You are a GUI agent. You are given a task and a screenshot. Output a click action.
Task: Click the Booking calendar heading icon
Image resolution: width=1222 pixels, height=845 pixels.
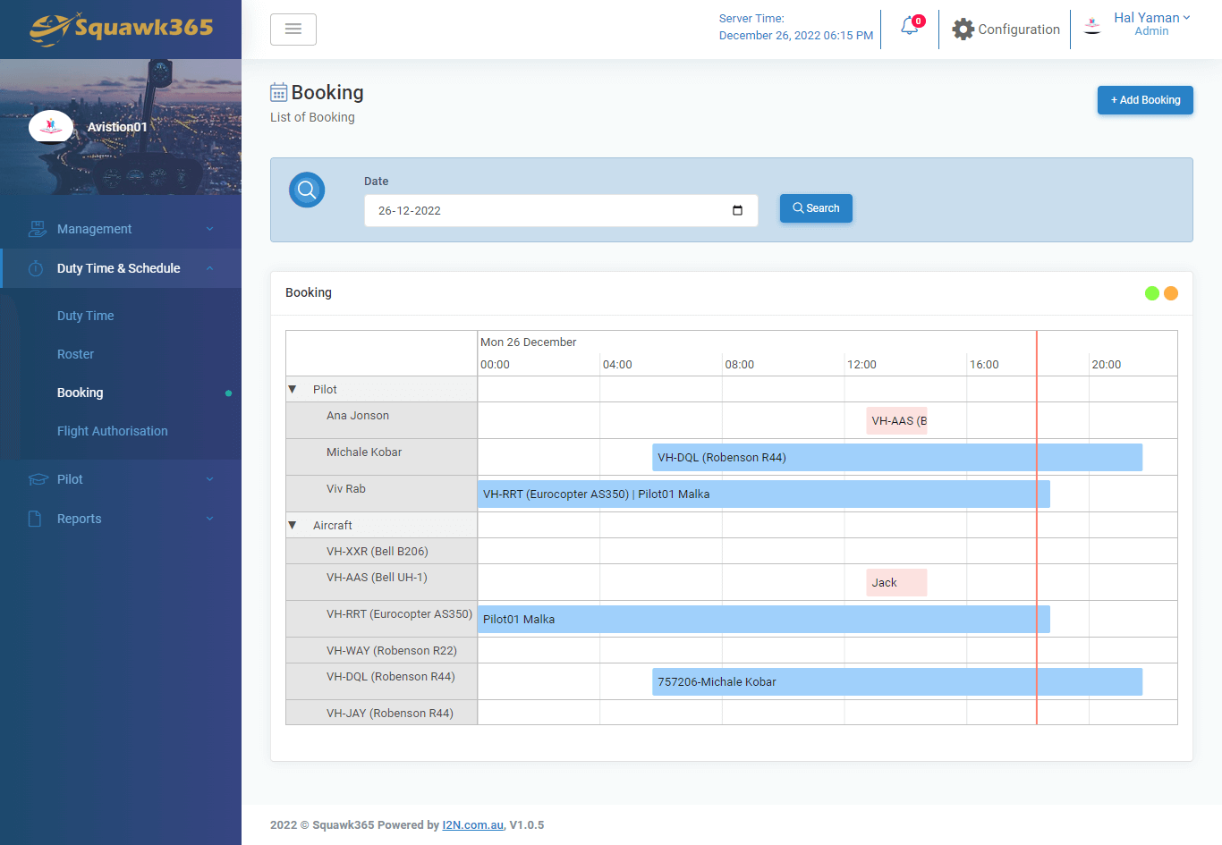pyautogui.click(x=279, y=93)
